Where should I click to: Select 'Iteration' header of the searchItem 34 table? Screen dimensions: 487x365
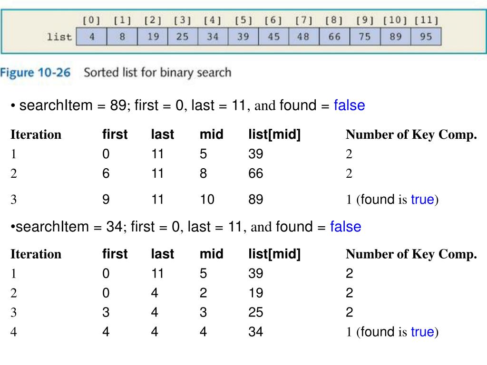pyautogui.click(x=36, y=254)
